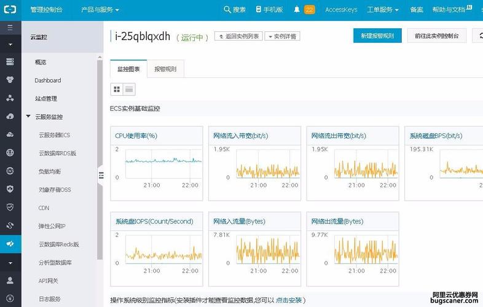The image size is (483, 307).
Task: Select 弹性公网IP in the left menu
Action: point(52,226)
